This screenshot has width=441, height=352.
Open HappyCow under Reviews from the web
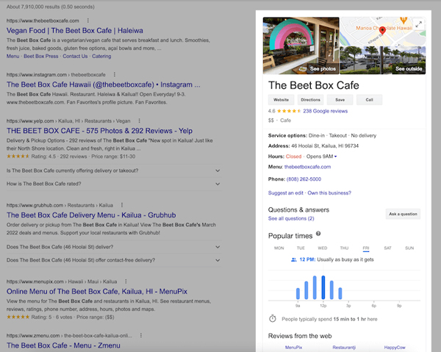[x=395, y=348]
